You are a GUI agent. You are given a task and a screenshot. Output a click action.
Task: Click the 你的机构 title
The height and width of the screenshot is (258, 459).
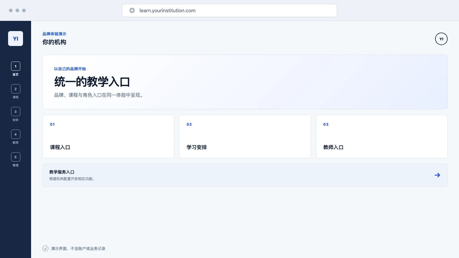tap(54, 42)
